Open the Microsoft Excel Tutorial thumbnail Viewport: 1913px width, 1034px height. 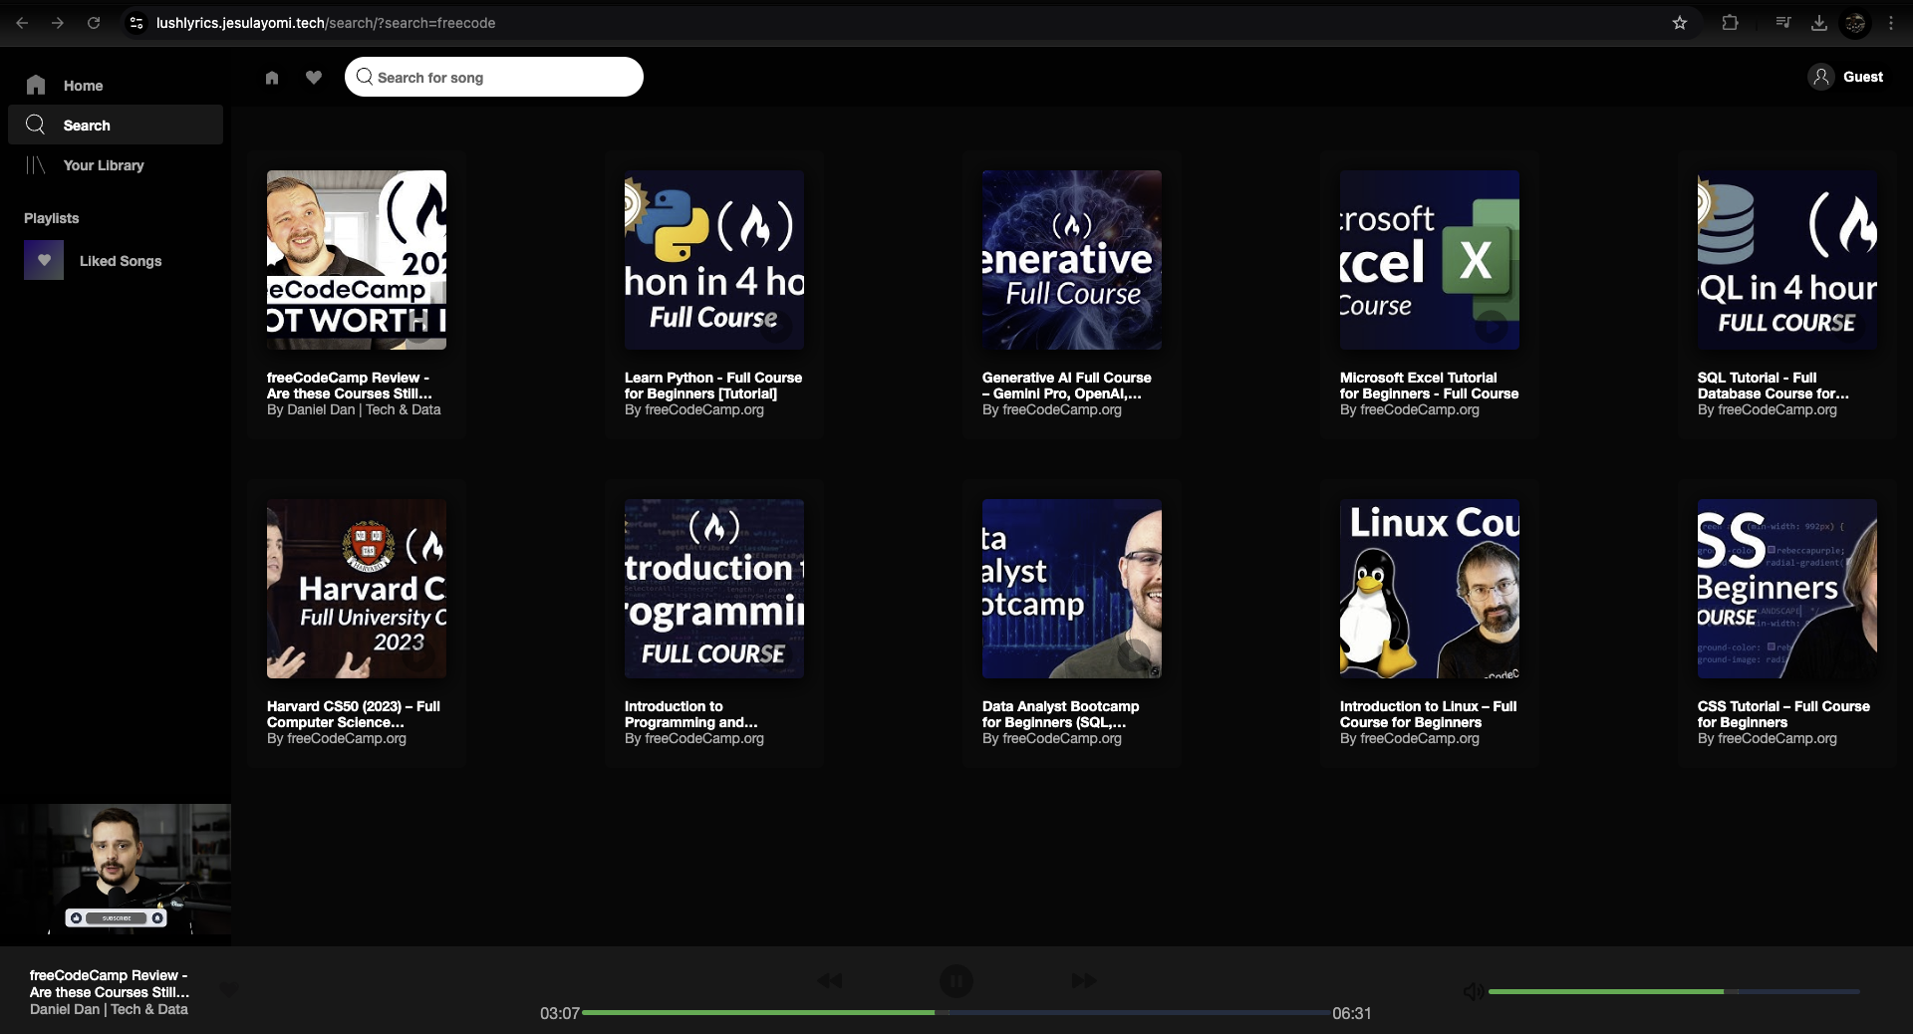[1430, 260]
